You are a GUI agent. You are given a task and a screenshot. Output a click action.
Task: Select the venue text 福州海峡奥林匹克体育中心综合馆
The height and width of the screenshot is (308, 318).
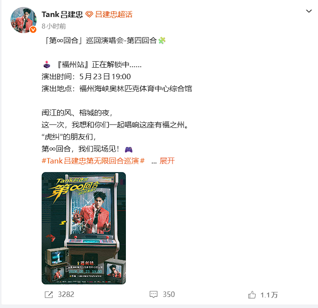click(x=136, y=89)
